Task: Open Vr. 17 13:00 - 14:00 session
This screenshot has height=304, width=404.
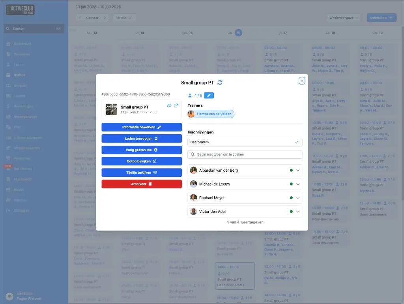Action: [x=282, y=275]
